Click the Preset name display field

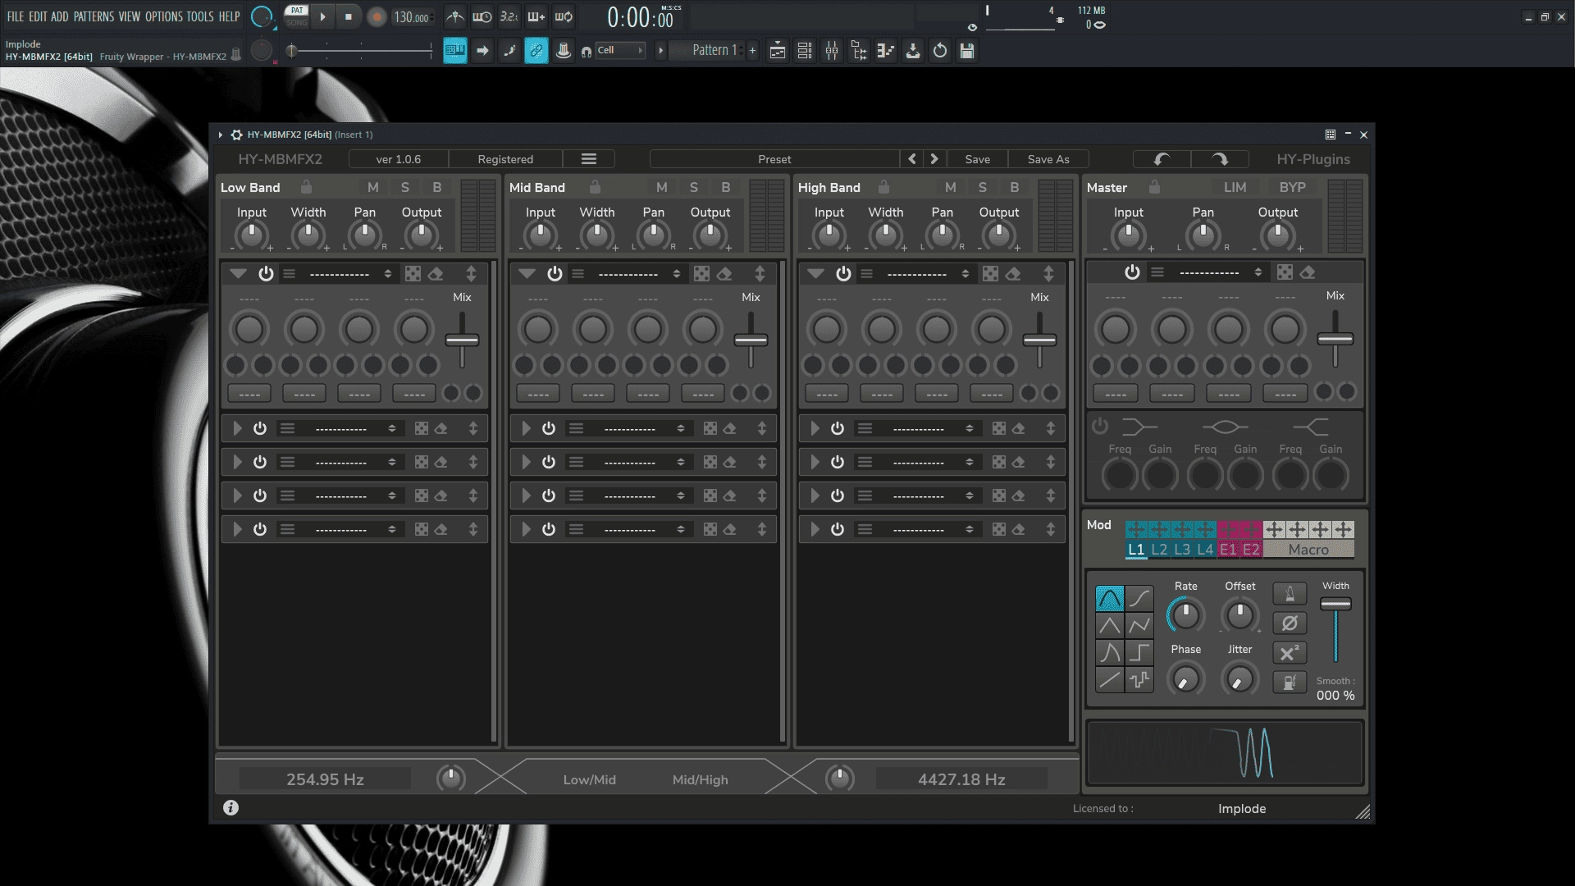(774, 159)
